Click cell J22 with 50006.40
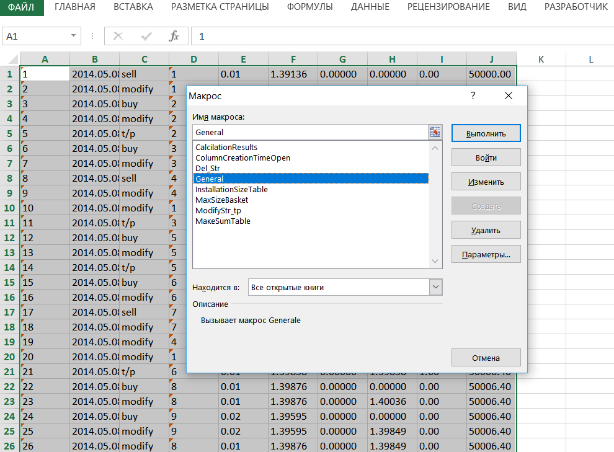Viewport: 614px width, 452px height. (491, 386)
